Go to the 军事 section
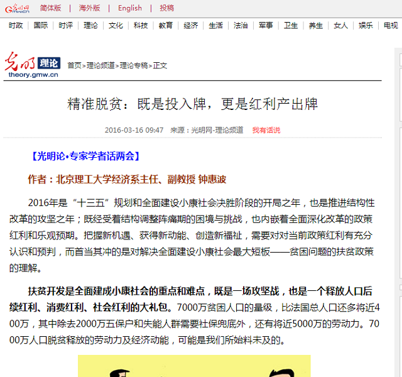Image resolution: width=402 pixels, height=377 pixels. [266, 26]
